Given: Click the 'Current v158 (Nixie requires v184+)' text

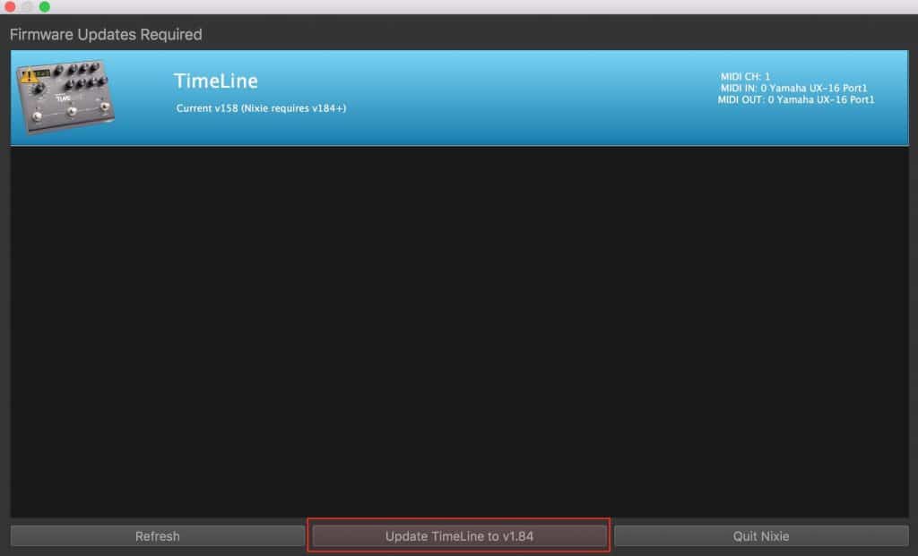Looking at the screenshot, I should pyautogui.click(x=261, y=108).
